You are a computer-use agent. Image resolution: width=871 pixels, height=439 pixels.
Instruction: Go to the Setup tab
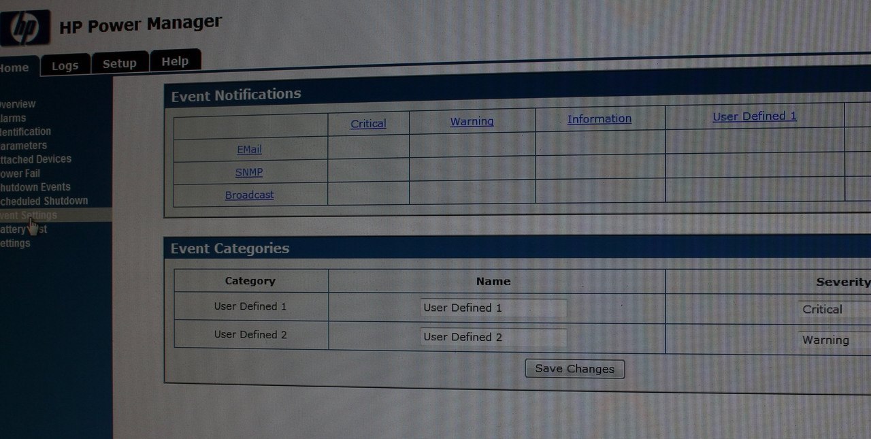click(120, 63)
